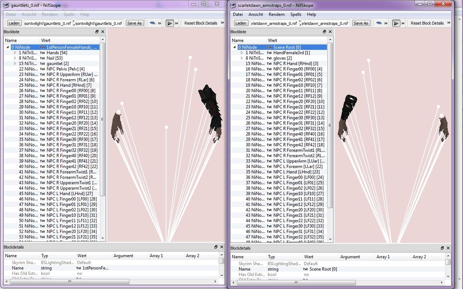Close the Blockdetails panel in gauntlets window
The height and width of the screenshot is (289, 463).
222,247
